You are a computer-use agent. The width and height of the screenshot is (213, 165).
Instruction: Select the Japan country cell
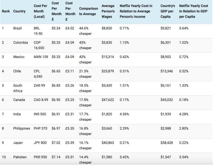18,143
